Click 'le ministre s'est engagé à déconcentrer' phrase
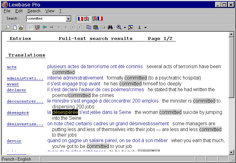 [89, 101]
